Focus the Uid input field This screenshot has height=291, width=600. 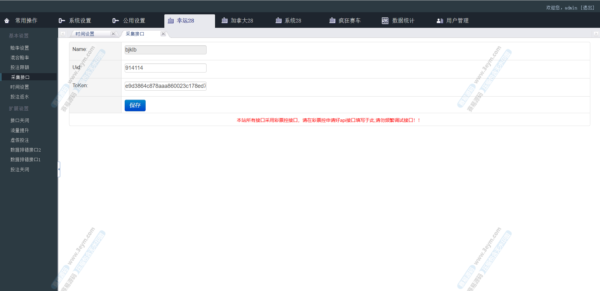(x=165, y=68)
